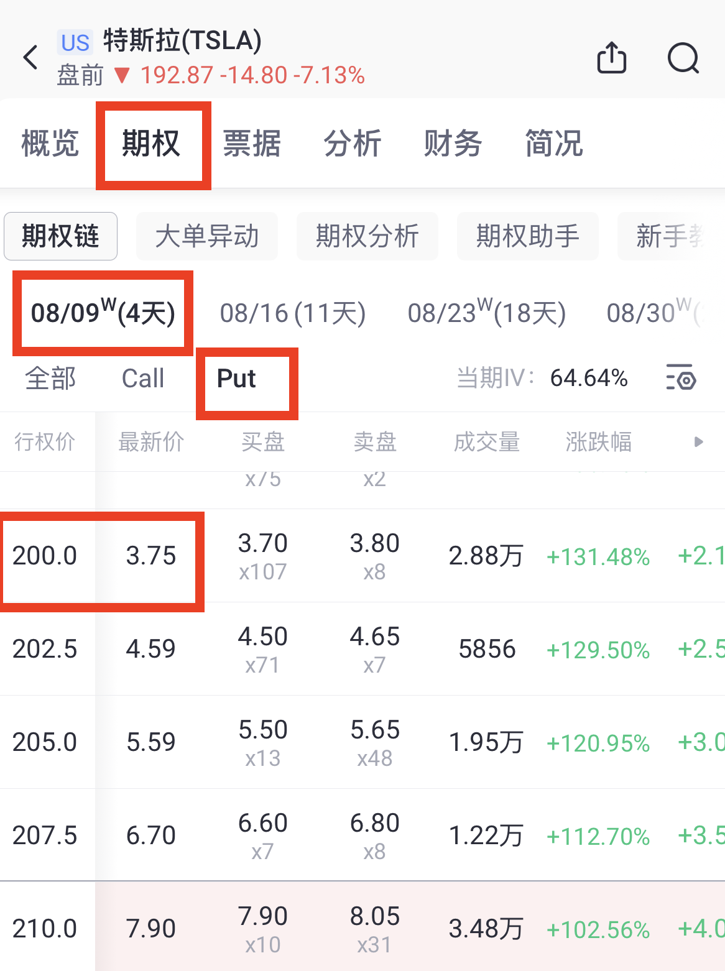Tap the volume value 3.48万
The height and width of the screenshot is (971, 725).
(x=486, y=929)
